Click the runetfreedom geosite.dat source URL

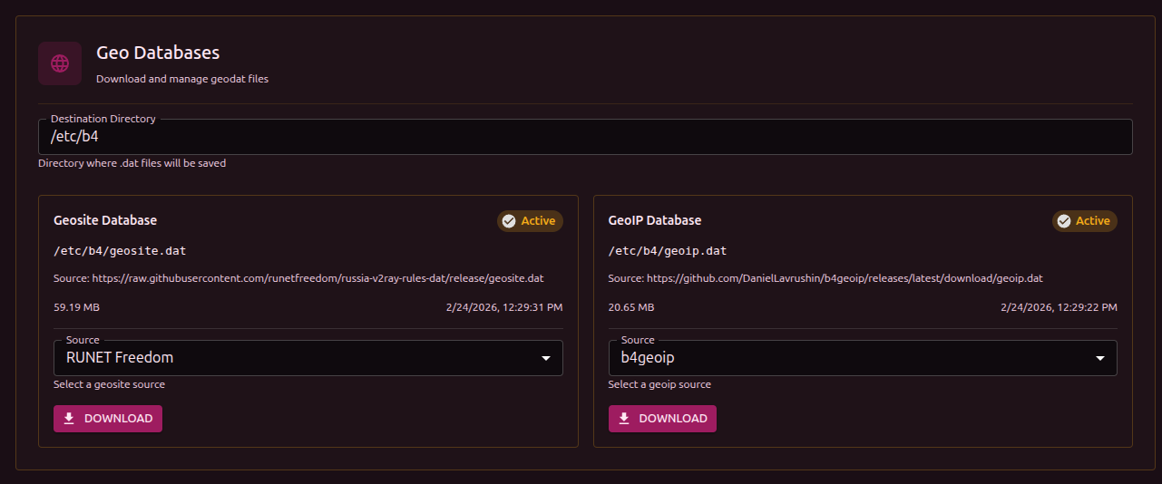[317, 278]
